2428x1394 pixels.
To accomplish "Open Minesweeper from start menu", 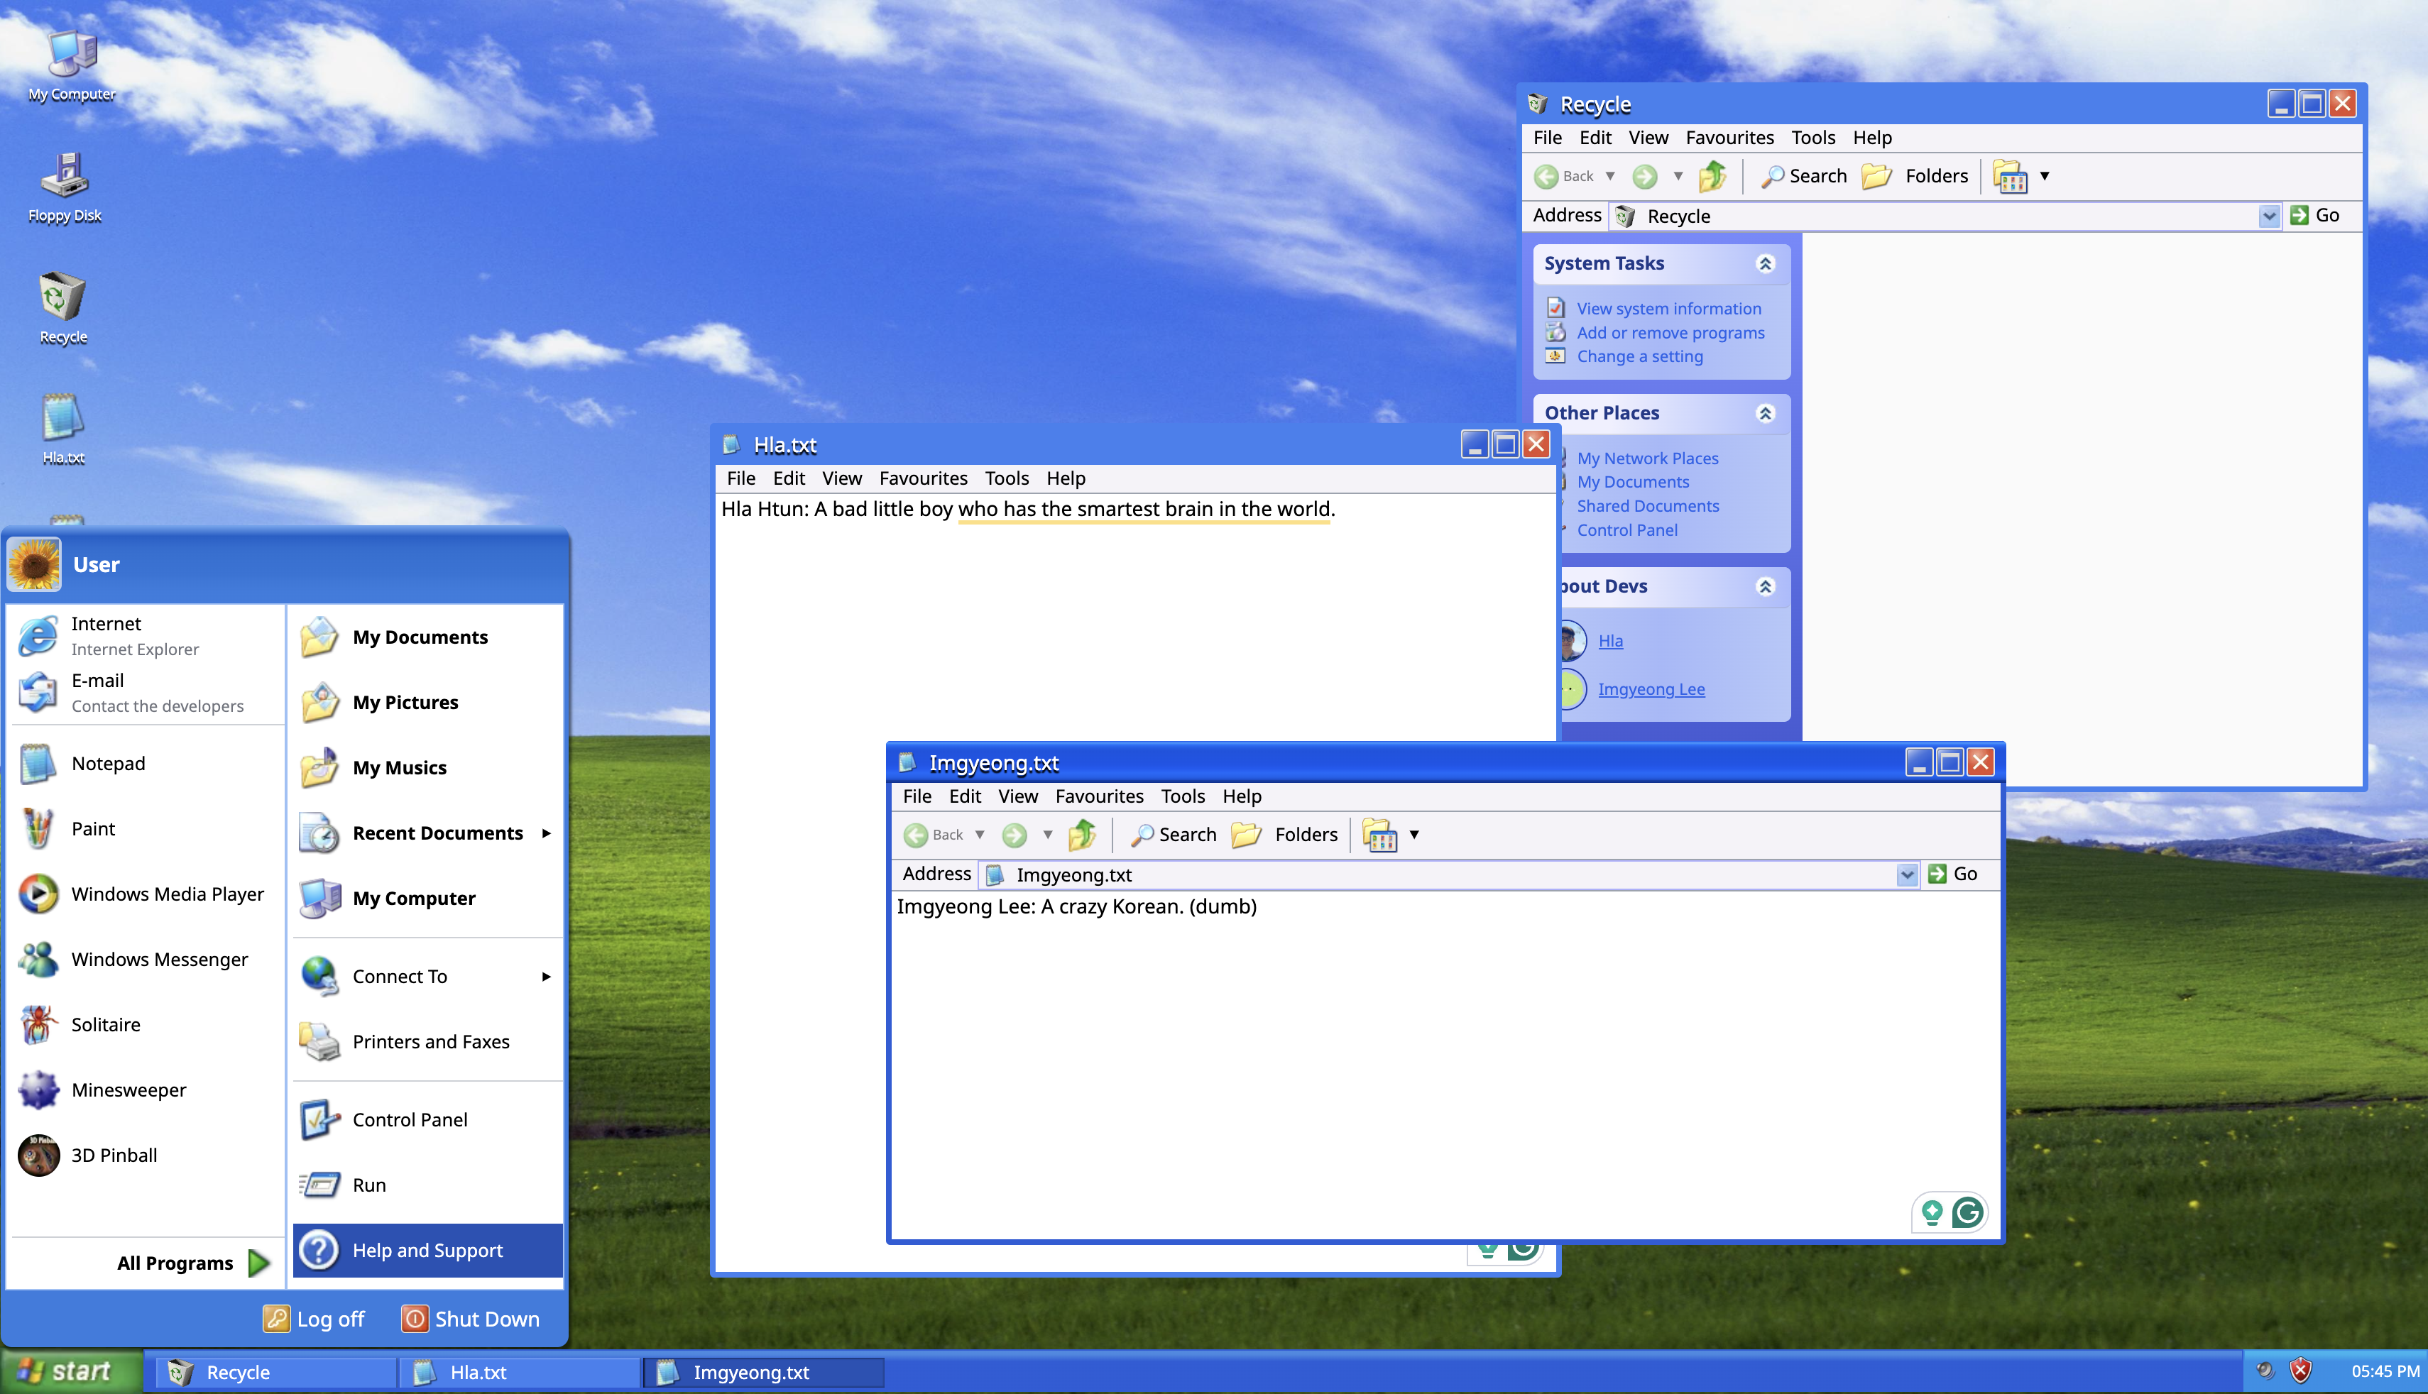I will (x=127, y=1090).
